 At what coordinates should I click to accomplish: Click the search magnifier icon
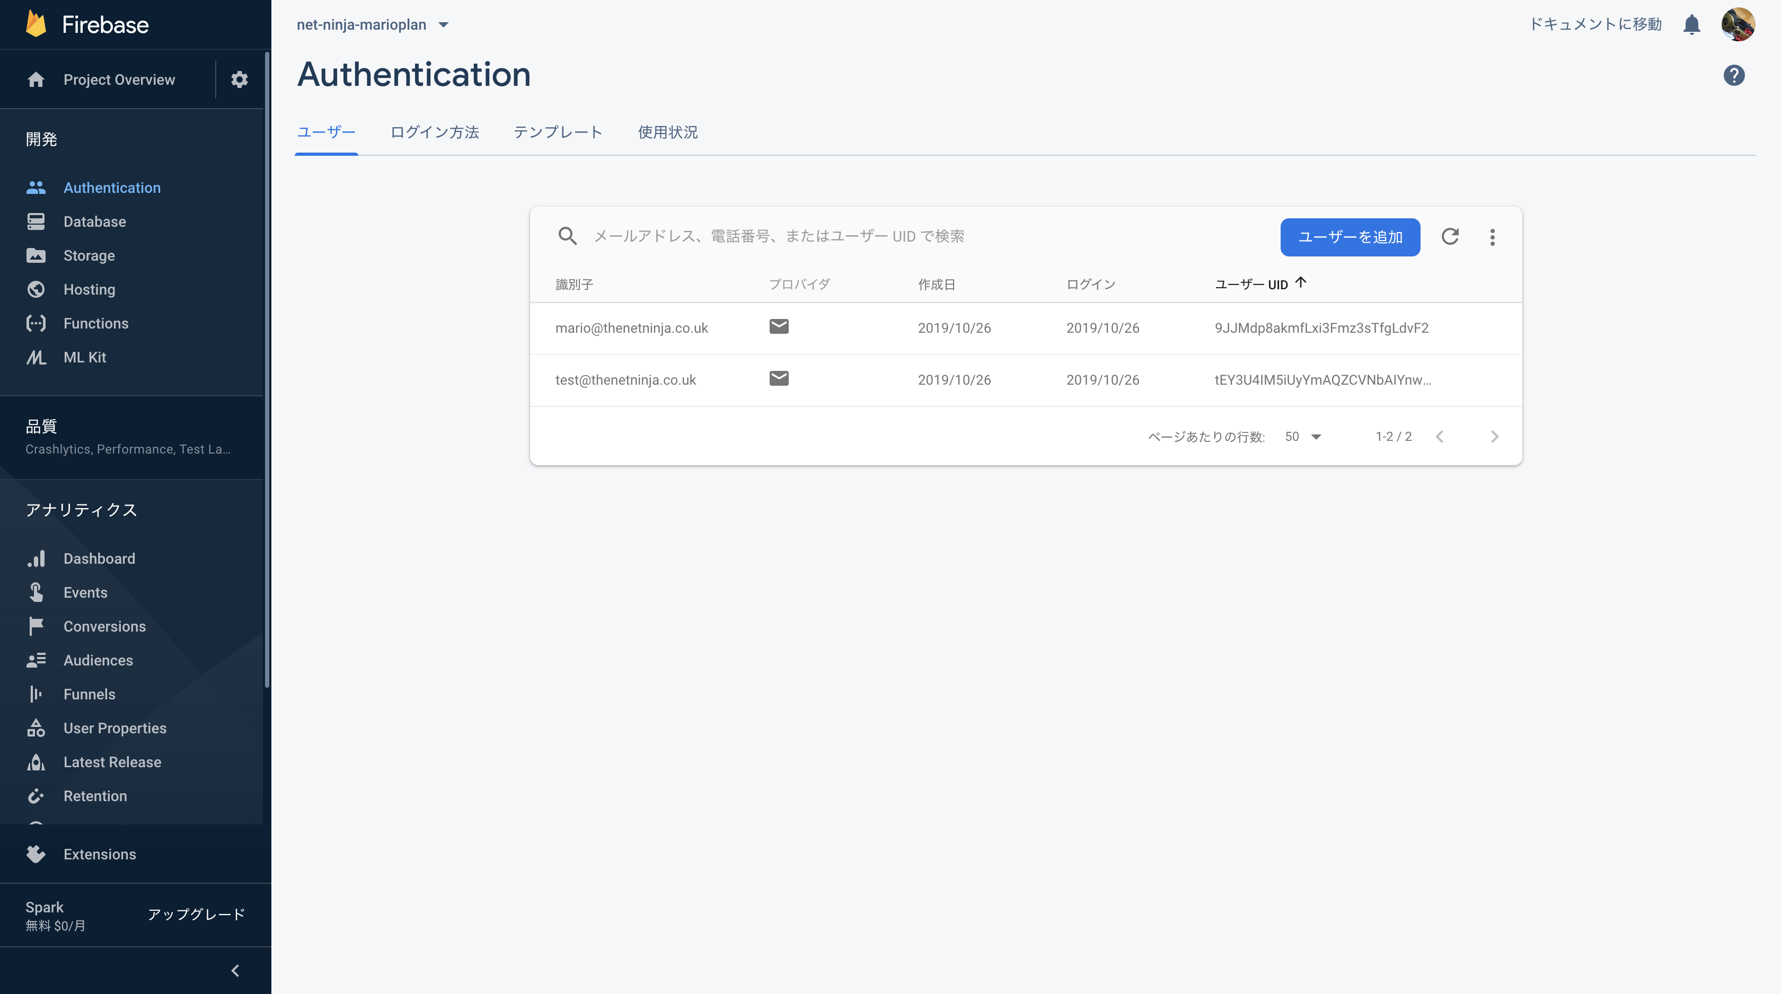567,236
